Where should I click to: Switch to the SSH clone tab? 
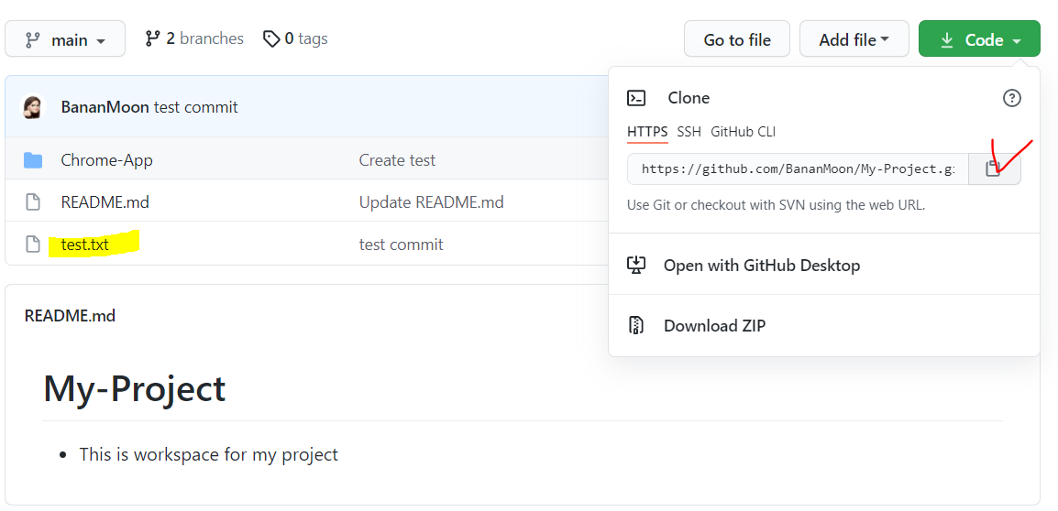click(x=689, y=132)
